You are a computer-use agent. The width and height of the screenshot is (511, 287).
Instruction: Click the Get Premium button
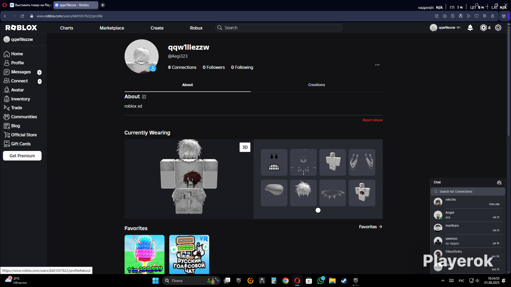pos(22,156)
